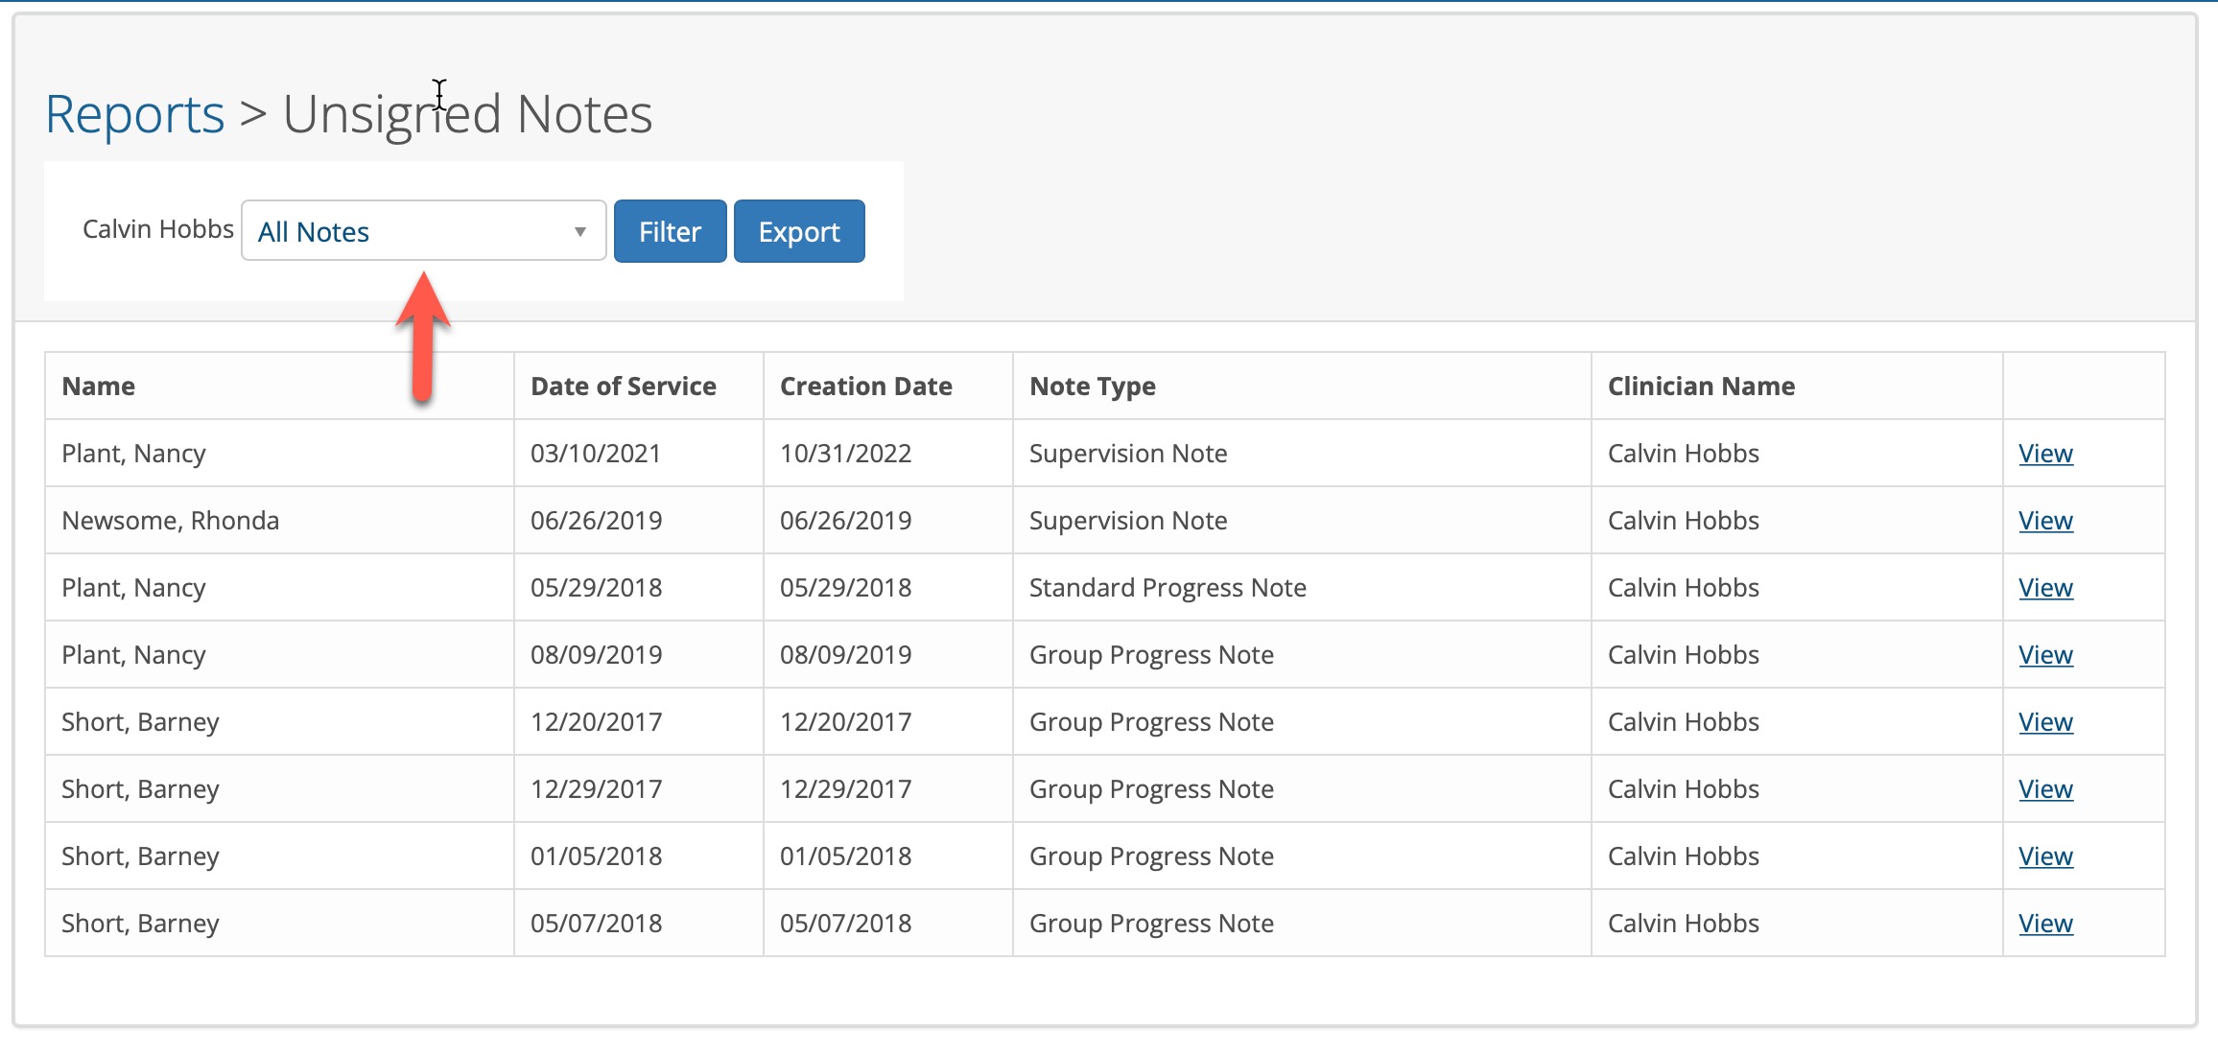View Rhonda Newsome's Supervision Note
The height and width of the screenshot is (1055, 2218).
2045,520
